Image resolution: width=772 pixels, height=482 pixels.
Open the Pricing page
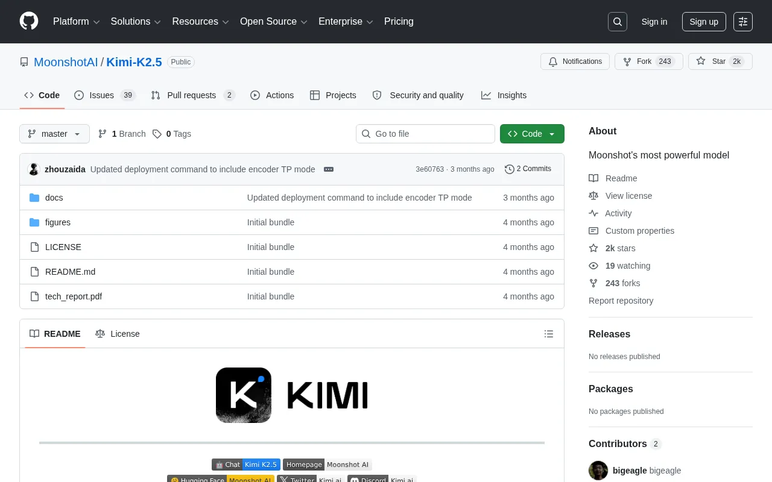point(399,22)
